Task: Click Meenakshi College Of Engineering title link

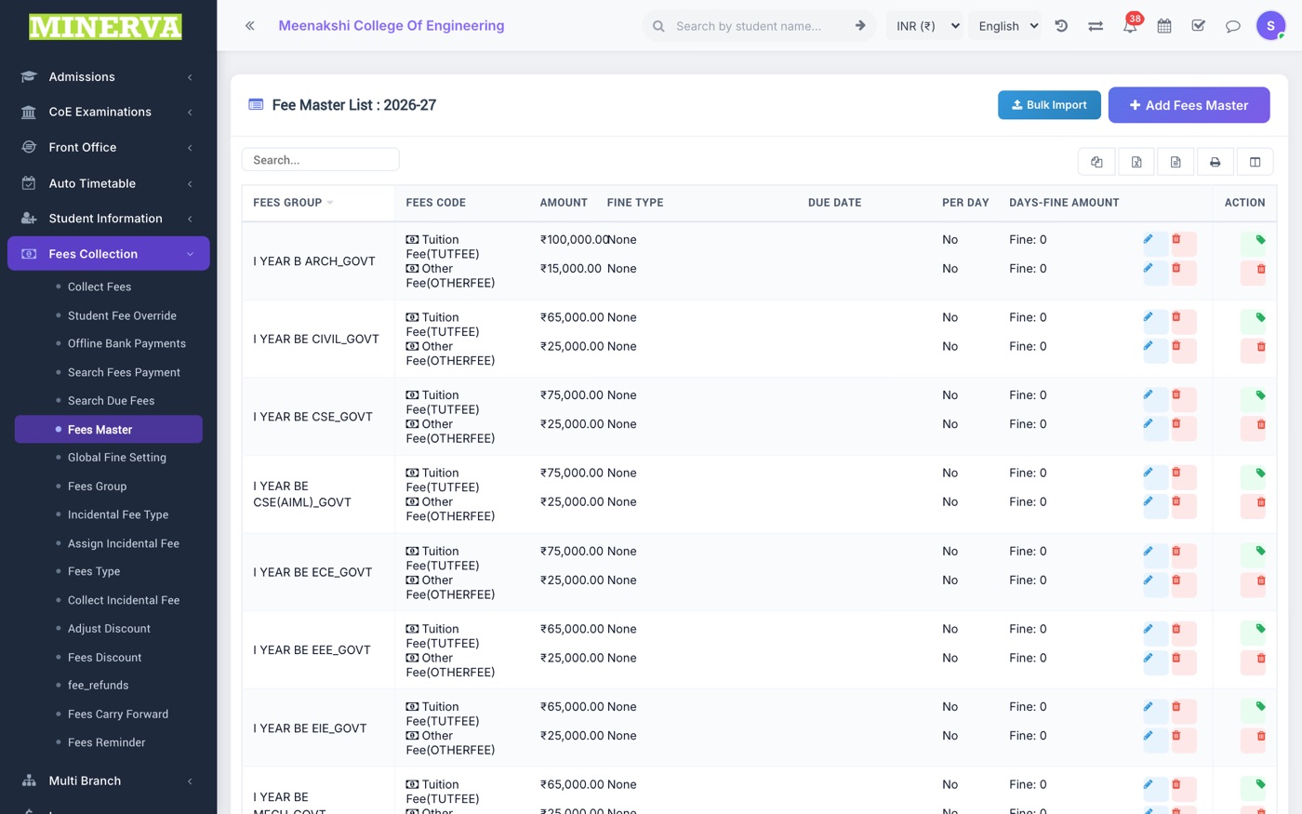Action: click(x=392, y=26)
